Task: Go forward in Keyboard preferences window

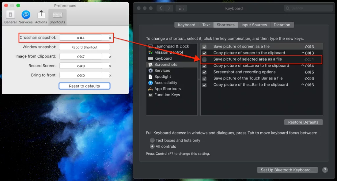Action: [169, 8]
